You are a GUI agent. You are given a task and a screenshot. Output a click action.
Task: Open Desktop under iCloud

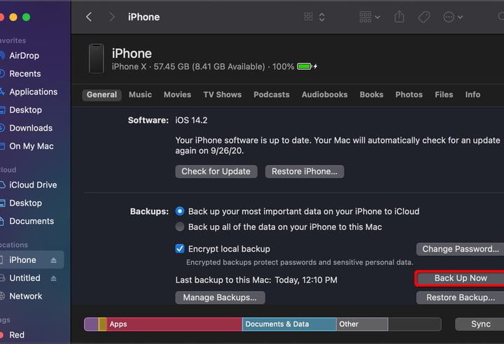pyautogui.click(x=25, y=203)
